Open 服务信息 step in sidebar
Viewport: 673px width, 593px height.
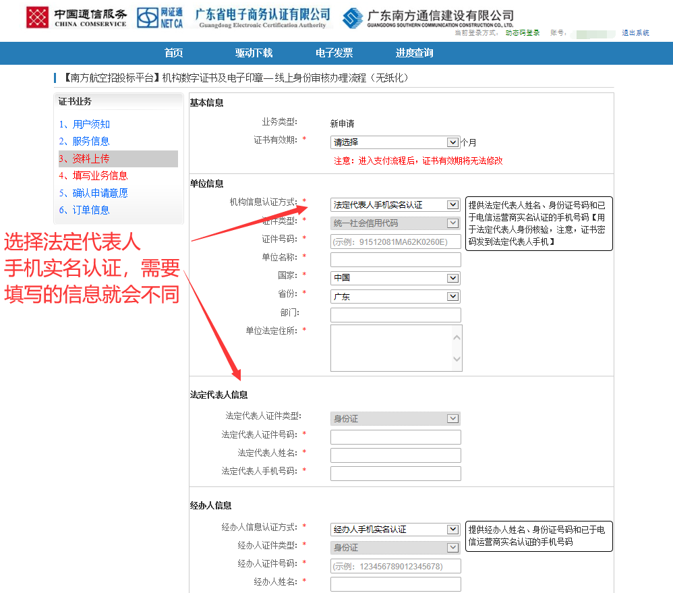click(x=90, y=141)
